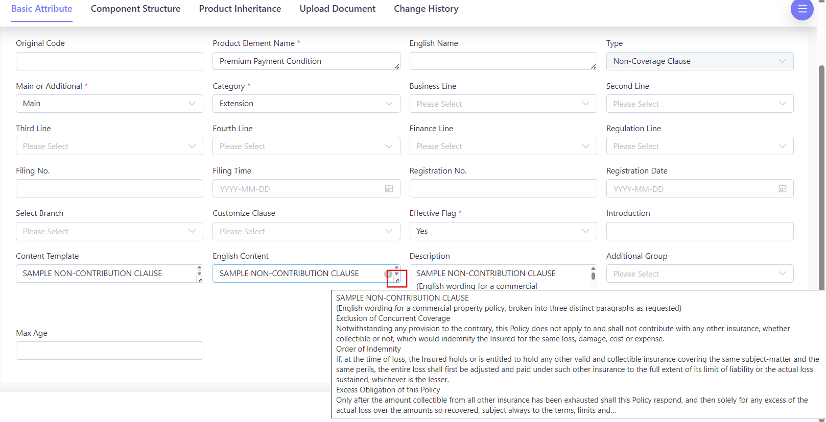The height and width of the screenshot is (422, 826).
Task: Click the Product Element Name resize handle
Action: pyautogui.click(x=396, y=66)
